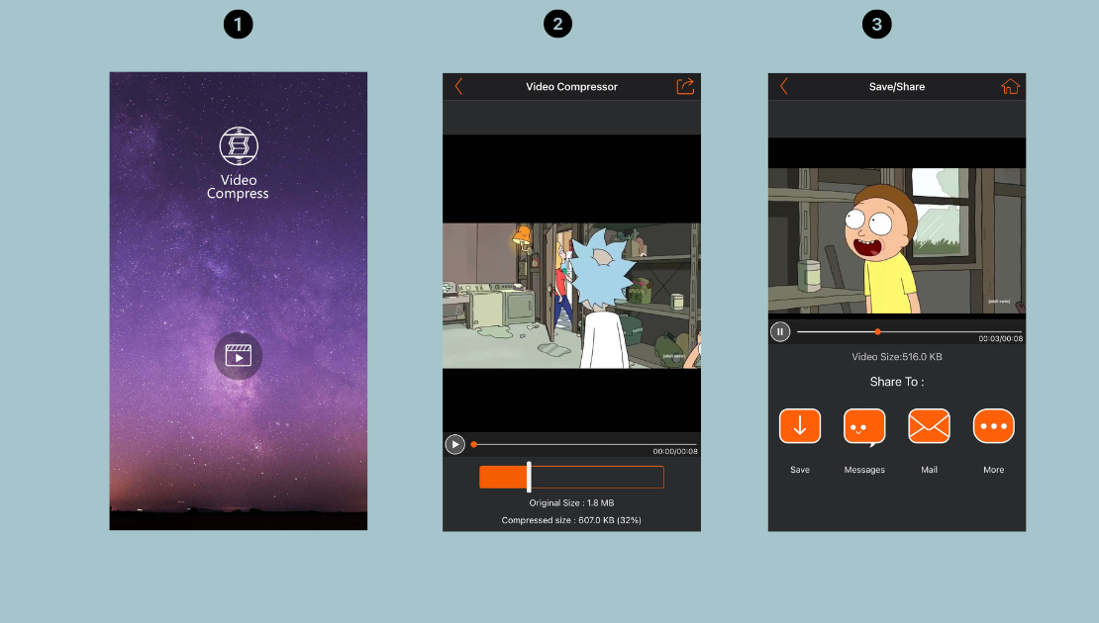Click the 'Save' label under download icon
Image resolution: width=1099 pixels, height=623 pixels.
(x=800, y=470)
